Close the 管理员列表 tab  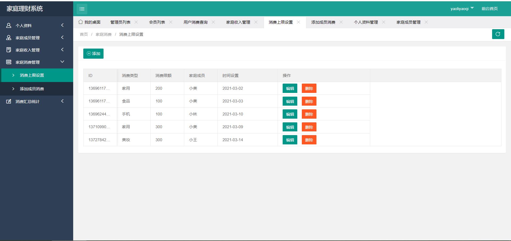tap(136, 22)
